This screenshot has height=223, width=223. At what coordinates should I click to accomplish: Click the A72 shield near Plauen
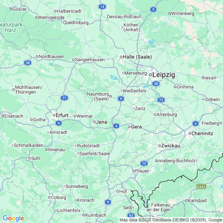(144, 163)
